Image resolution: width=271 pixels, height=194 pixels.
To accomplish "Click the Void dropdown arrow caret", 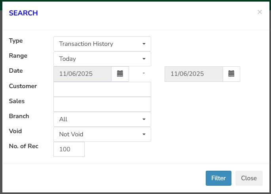I will tap(144, 134).
